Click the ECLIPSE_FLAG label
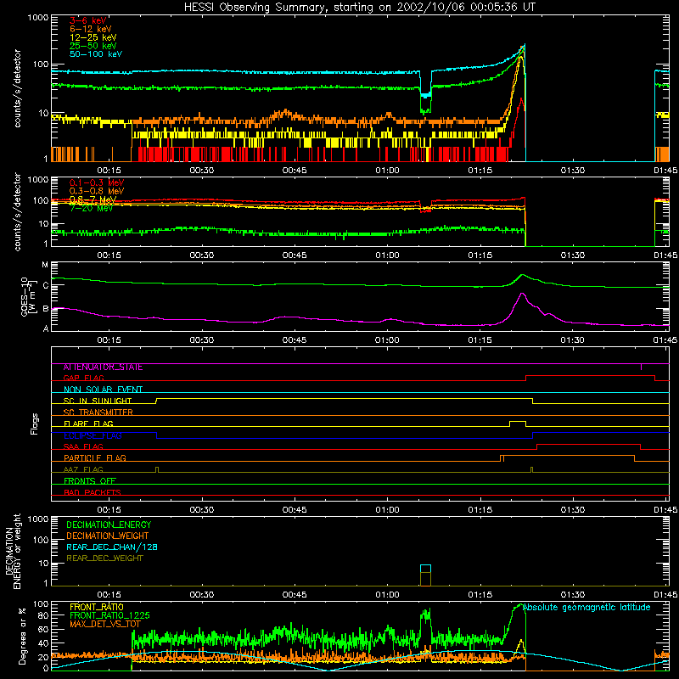679x679 pixels. click(x=93, y=435)
